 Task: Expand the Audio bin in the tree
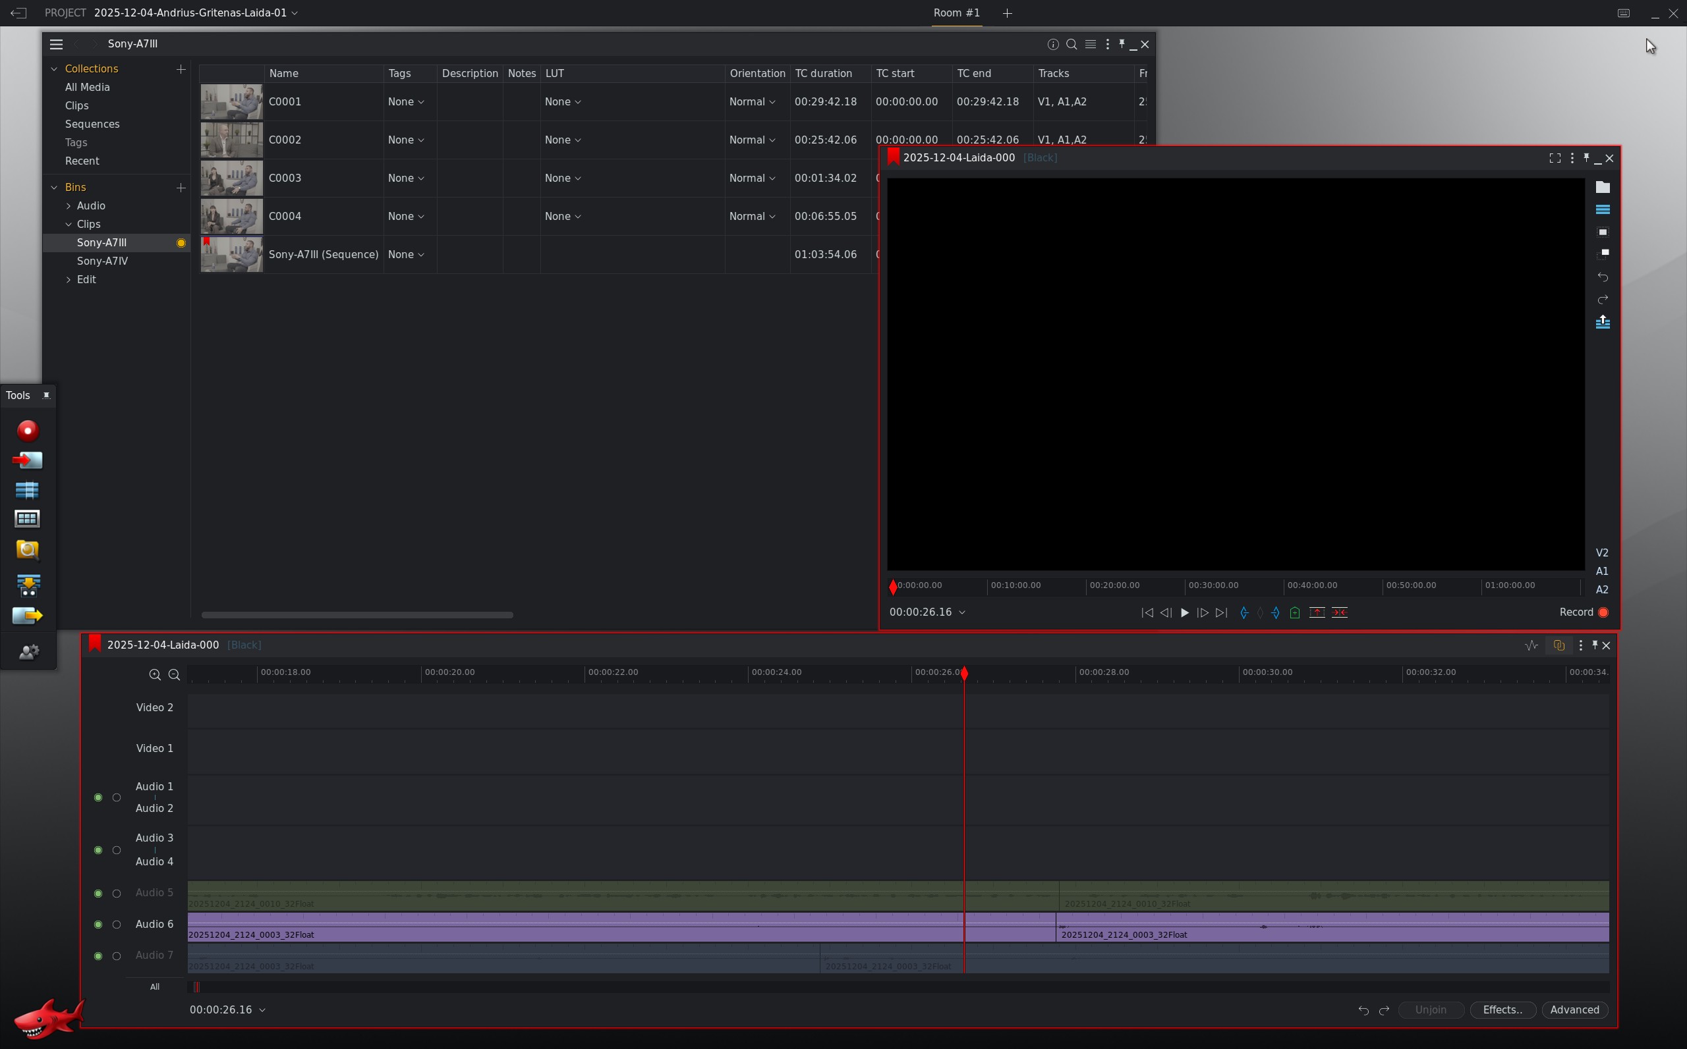click(68, 206)
